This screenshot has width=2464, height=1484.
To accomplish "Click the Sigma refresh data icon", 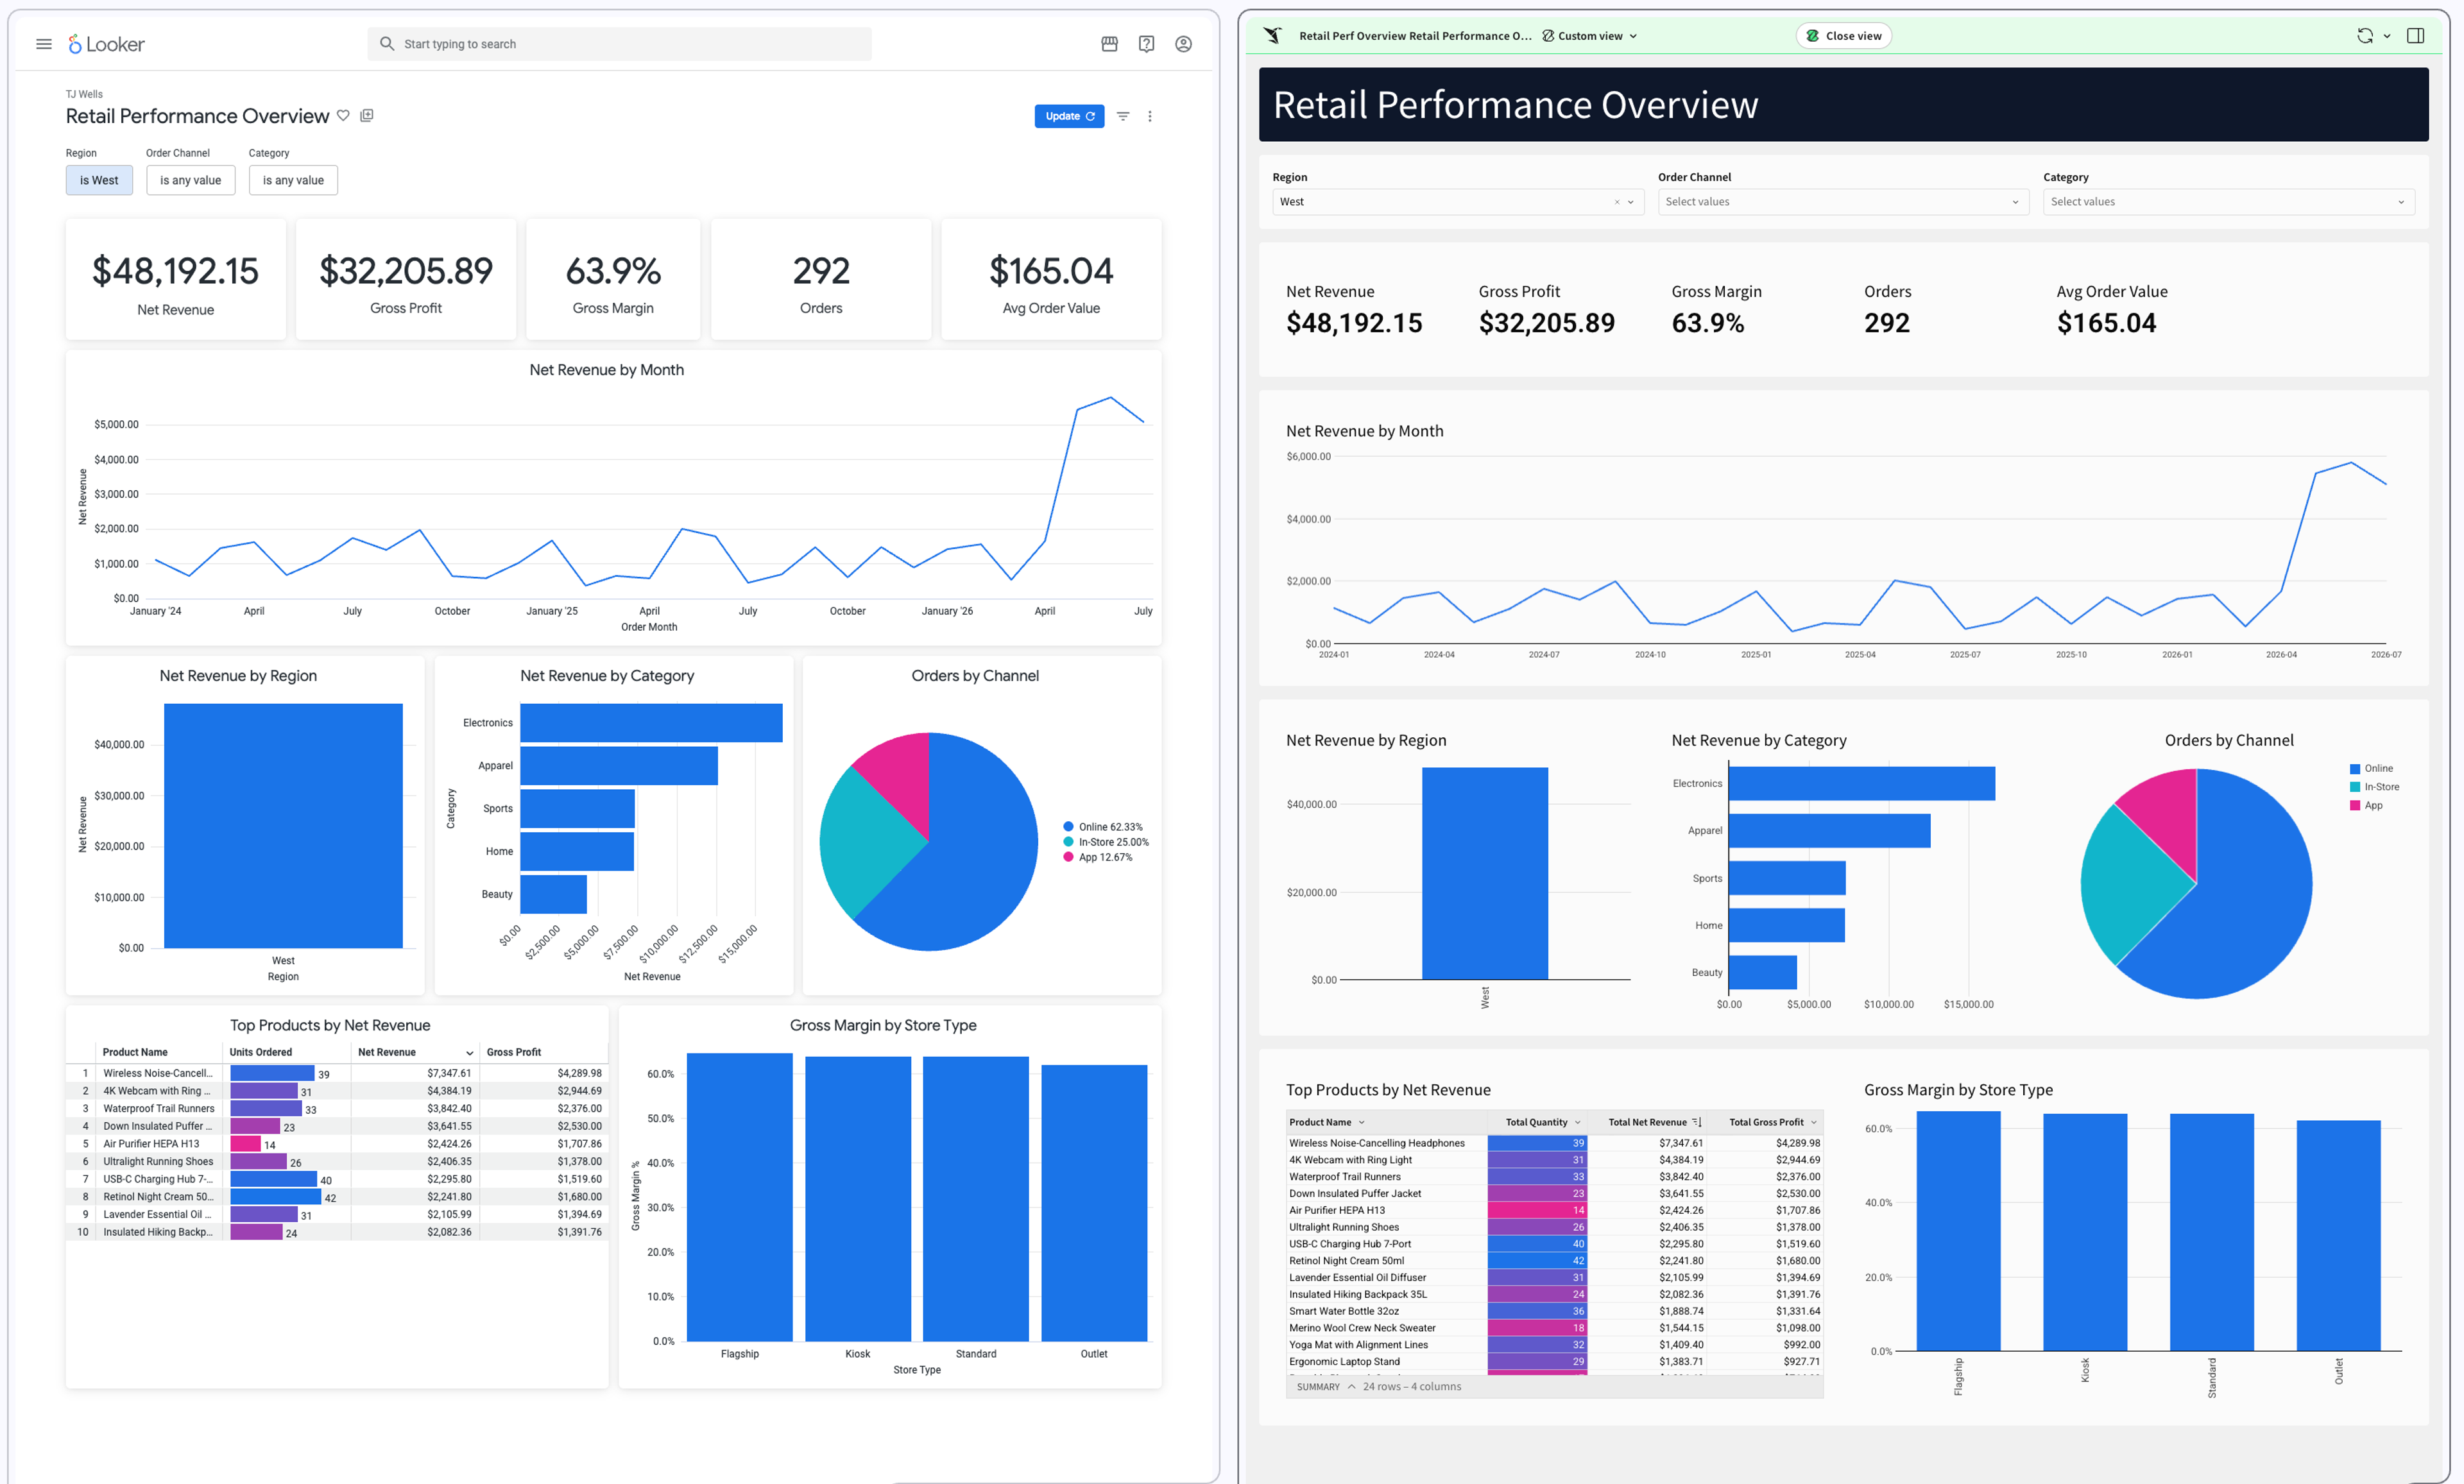I will click(2364, 36).
